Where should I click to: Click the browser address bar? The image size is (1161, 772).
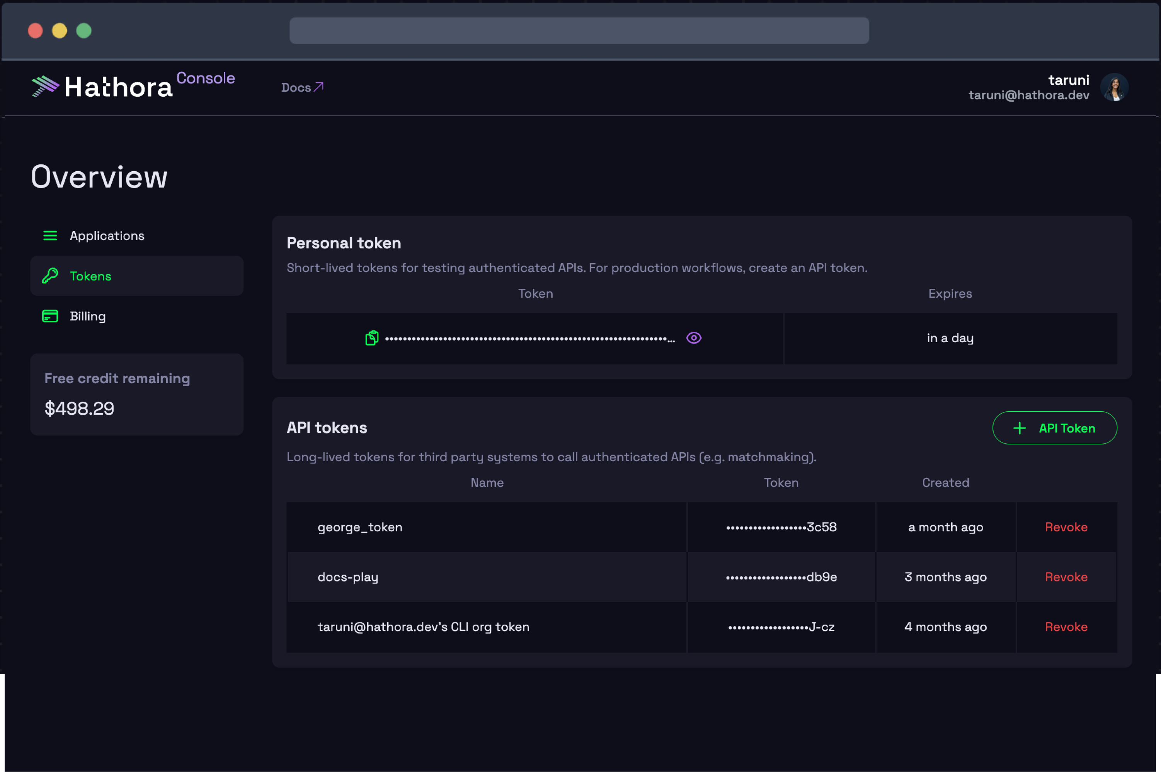tap(579, 31)
